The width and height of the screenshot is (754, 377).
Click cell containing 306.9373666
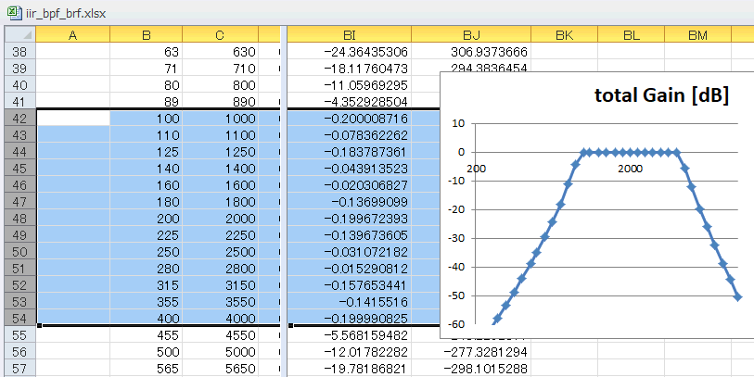point(471,51)
